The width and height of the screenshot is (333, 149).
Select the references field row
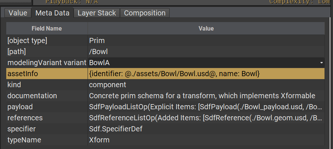[x=165, y=118]
